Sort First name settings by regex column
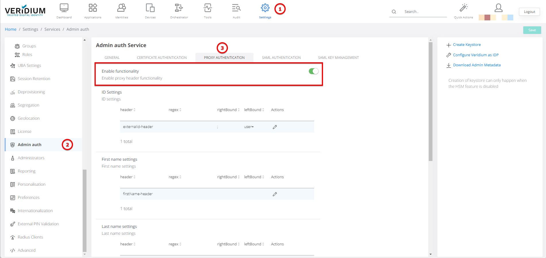This screenshot has height=258, width=546. tap(175, 177)
